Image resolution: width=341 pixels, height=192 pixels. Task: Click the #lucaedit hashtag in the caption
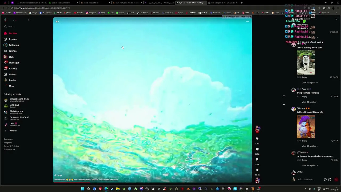[x=114, y=180]
